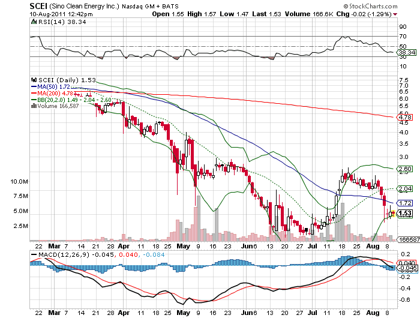The height and width of the screenshot is (318, 420).
Task: Click the red down-arrow change indicator icon
Action: point(395,14)
